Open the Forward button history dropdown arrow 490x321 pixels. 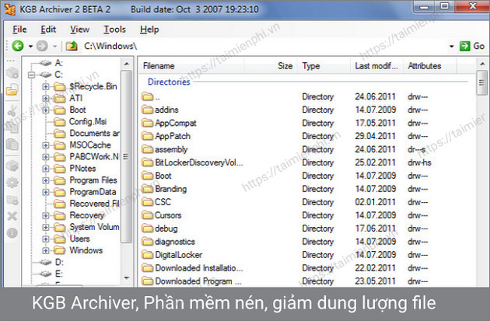point(54,46)
